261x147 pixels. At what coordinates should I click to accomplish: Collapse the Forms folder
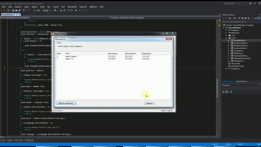tap(226, 38)
